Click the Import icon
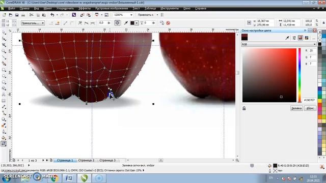Viewport: 326px width, 183px height. click(x=82, y=15)
